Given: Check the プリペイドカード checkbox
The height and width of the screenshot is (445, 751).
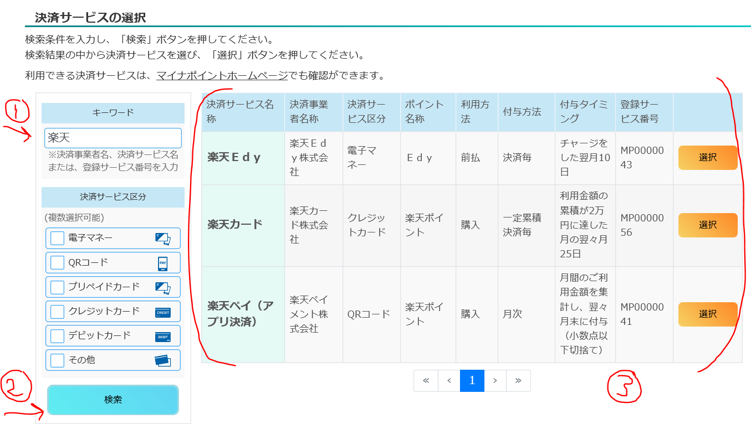Looking at the screenshot, I should pyautogui.click(x=58, y=287).
